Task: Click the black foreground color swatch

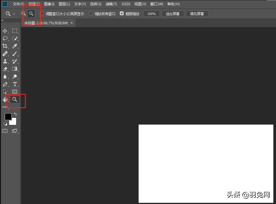Action: (8, 117)
